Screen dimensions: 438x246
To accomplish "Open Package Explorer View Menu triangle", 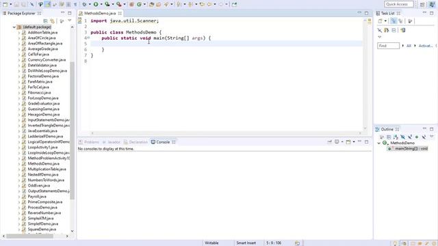I will [x=70, y=20].
